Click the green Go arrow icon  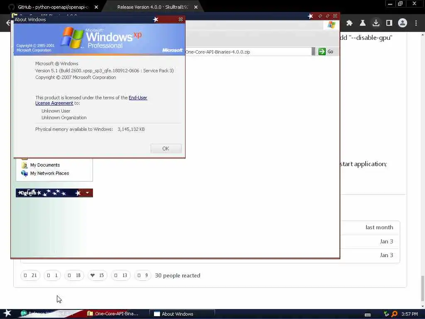322,52
